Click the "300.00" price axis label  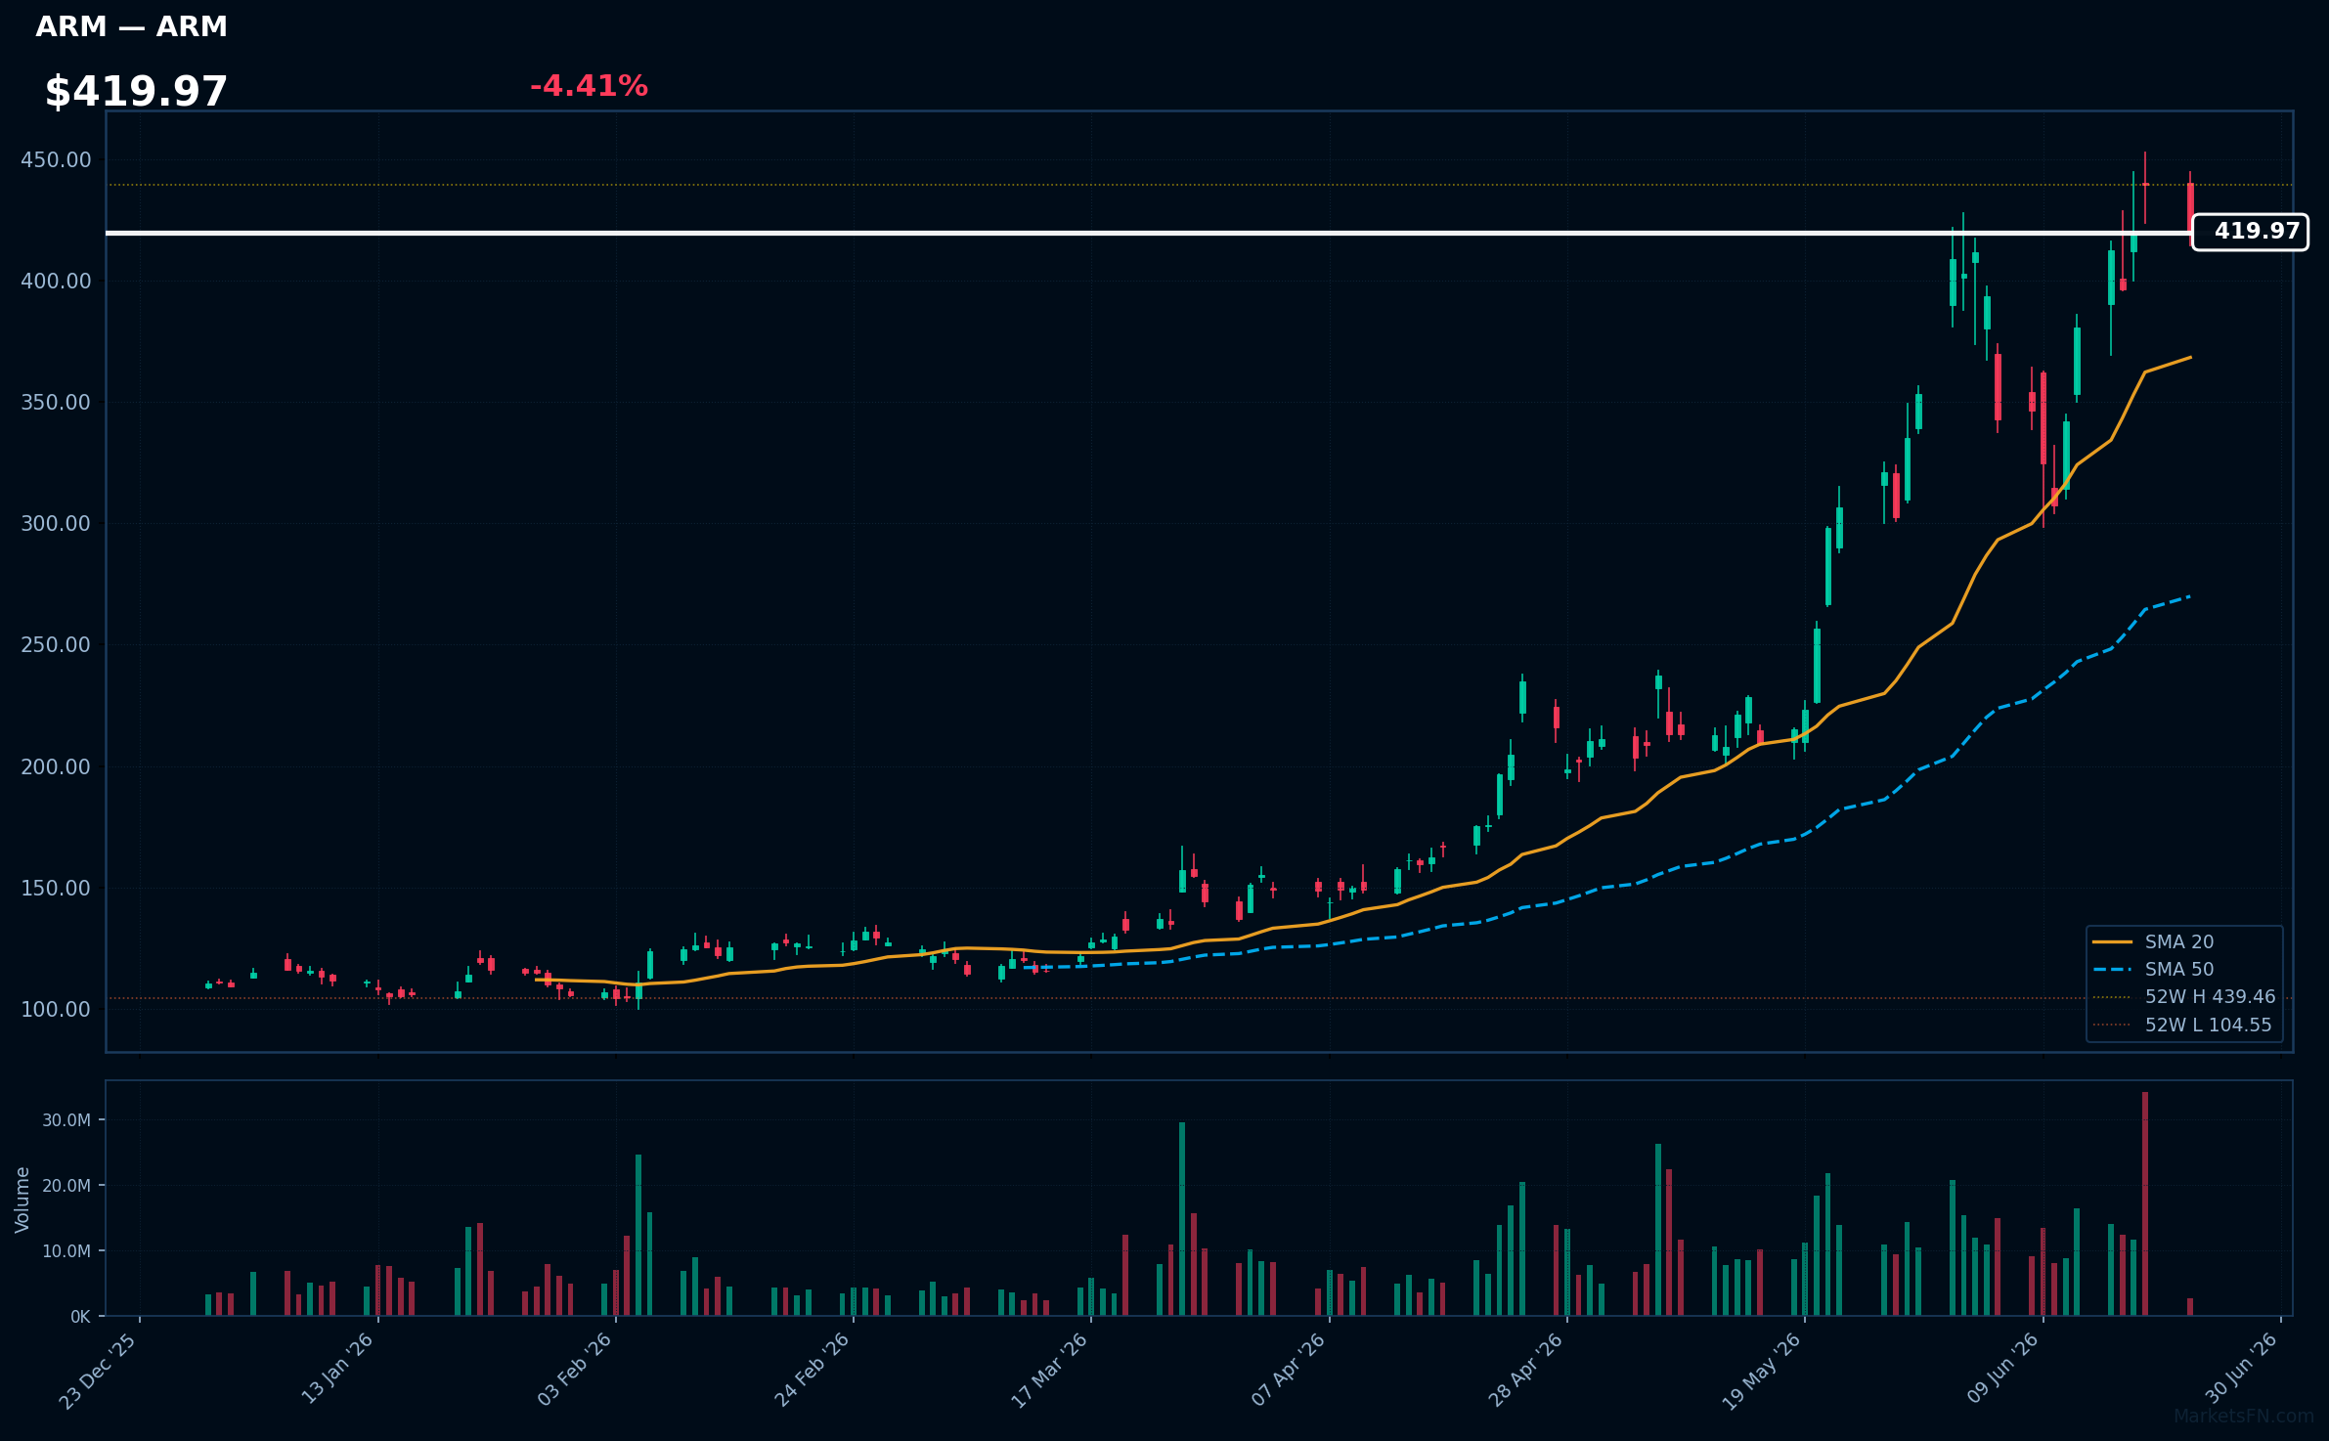[56, 523]
